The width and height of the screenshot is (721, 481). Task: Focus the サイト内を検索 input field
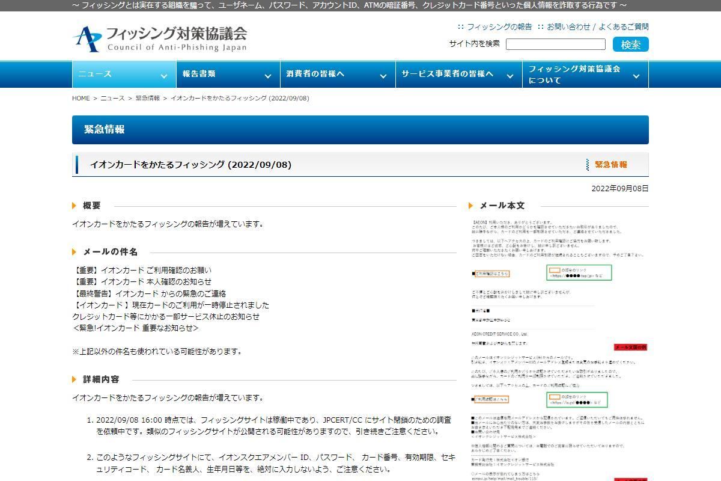pos(556,44)
